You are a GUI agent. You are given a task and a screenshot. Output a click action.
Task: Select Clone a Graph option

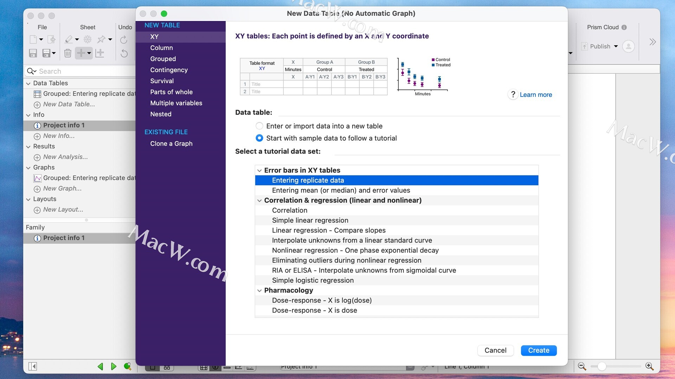(x=180, y=144)
